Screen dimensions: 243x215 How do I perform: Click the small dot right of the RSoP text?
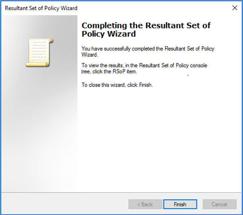coord(188,74)
